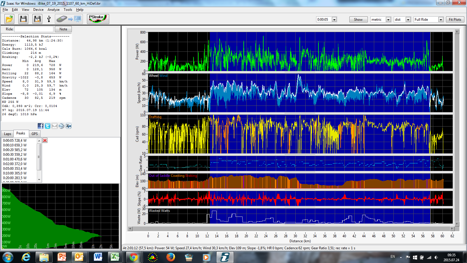Click the plots vertical scrollbar up arrow
The image size is (467, 263).
(457, 32)
